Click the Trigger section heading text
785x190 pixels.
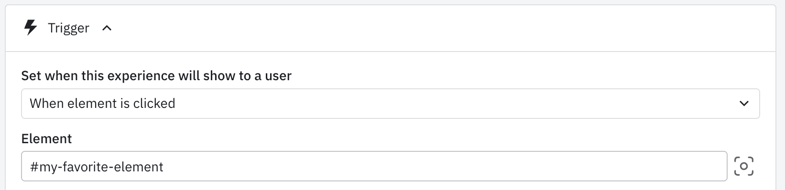coord(68,28)
